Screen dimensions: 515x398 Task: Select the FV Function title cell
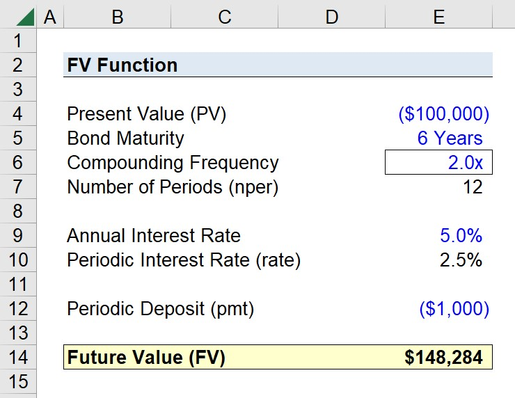point(122,65)
